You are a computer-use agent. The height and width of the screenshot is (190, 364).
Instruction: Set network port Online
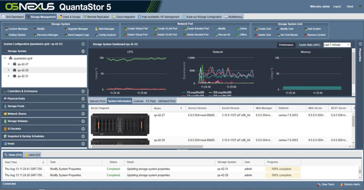[241, 29]
